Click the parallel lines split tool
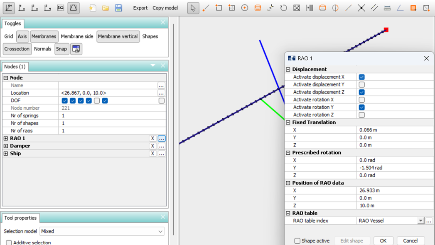 pyautogui.click(x=374, y=8)
